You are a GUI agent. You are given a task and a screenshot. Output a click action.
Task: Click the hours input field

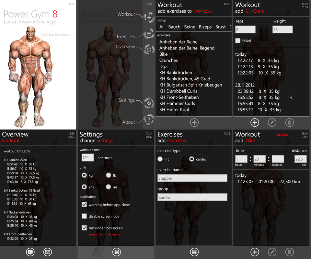[241, 159]
